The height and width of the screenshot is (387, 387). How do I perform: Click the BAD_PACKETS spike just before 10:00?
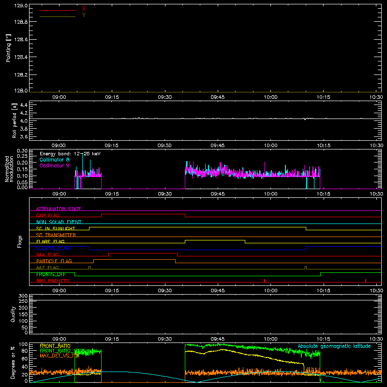265,281
